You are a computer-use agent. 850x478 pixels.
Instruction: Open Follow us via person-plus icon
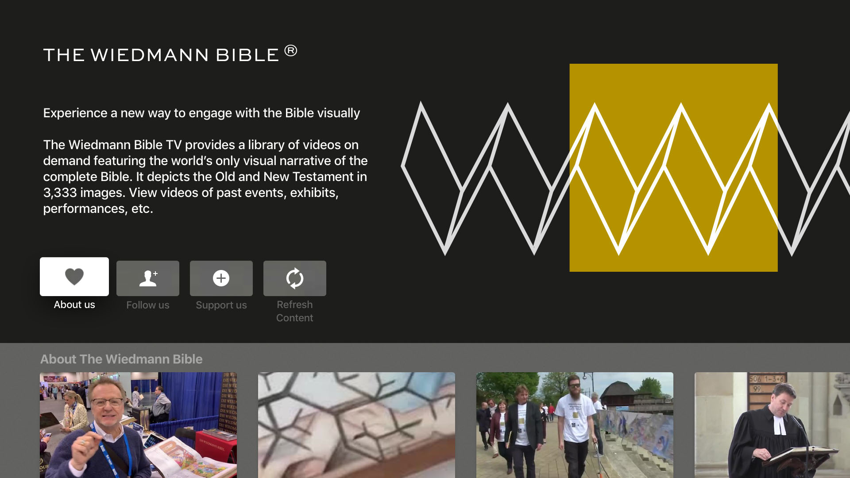148,278
